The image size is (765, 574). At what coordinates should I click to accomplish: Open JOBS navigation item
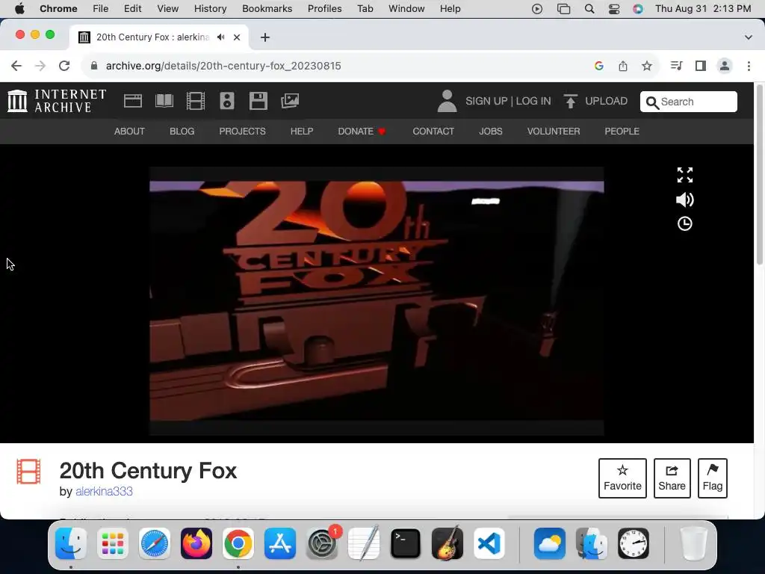point(490,132)
